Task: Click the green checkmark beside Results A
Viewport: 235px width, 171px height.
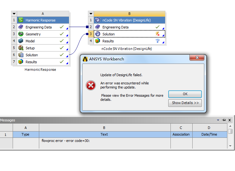Action: (x=62, y=62)
